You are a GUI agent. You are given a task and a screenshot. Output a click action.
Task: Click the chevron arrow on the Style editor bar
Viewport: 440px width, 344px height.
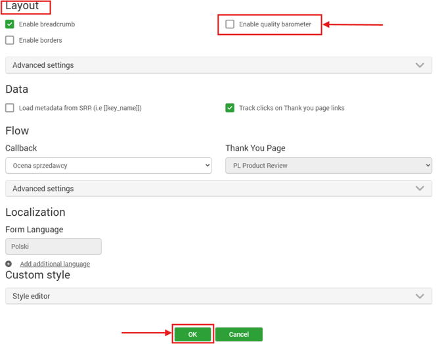pos(420,296)
